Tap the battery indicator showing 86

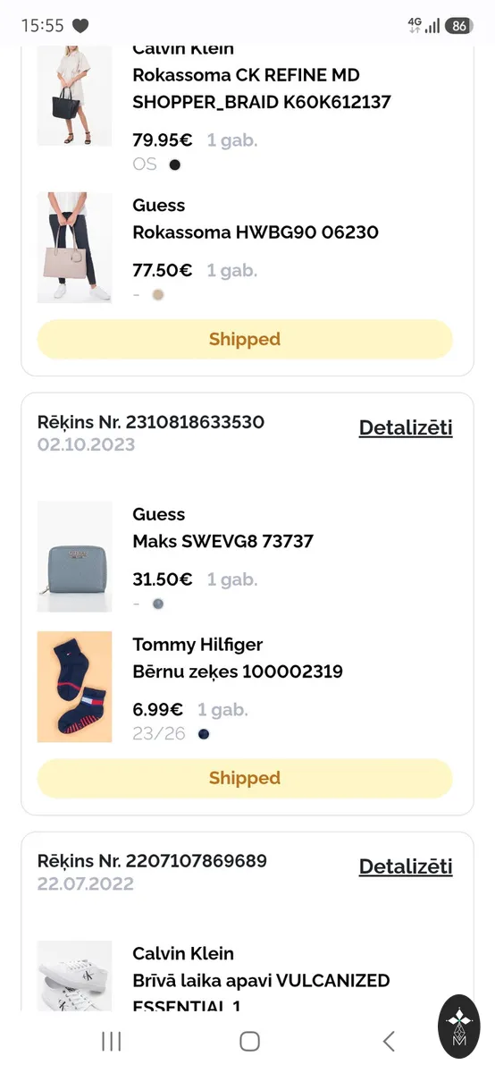tap(459, 26)
